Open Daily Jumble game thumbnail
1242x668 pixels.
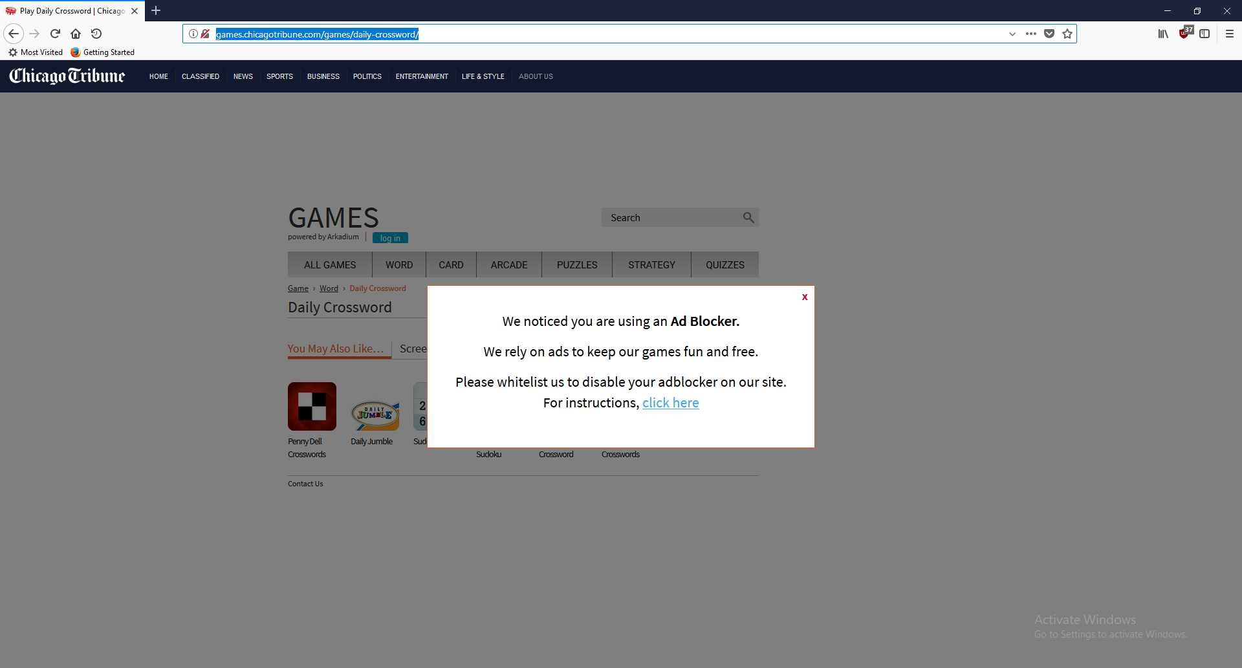(x=375, y=414)
